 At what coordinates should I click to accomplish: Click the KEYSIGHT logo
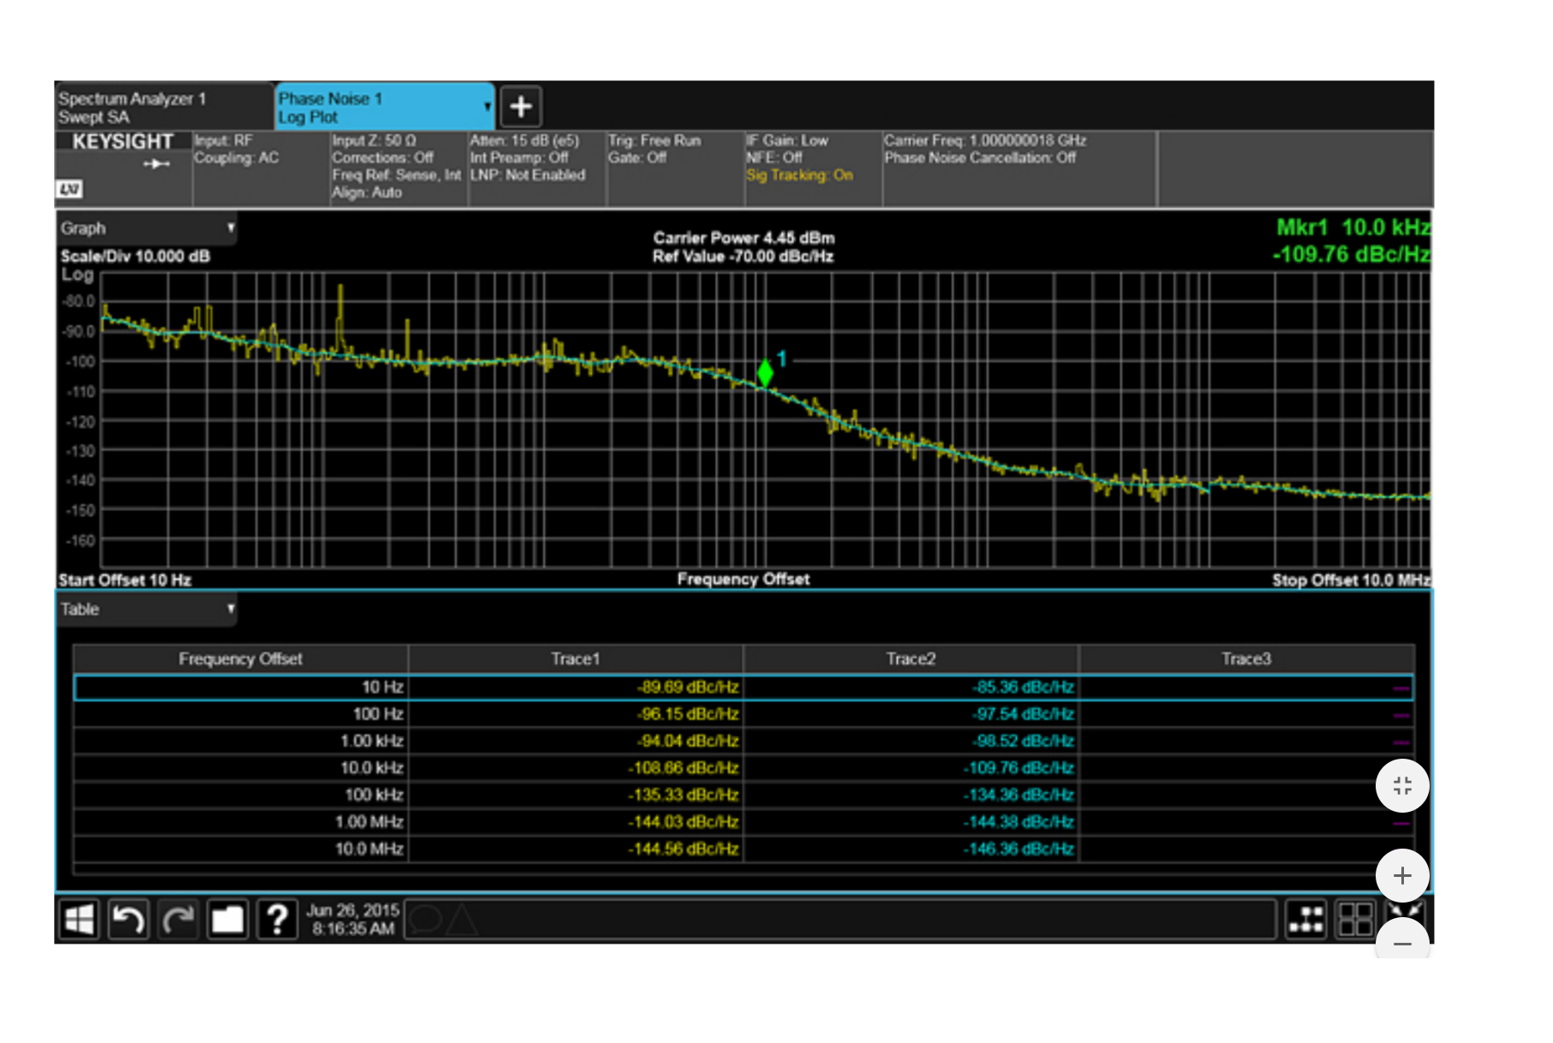[x=122, y=141]
